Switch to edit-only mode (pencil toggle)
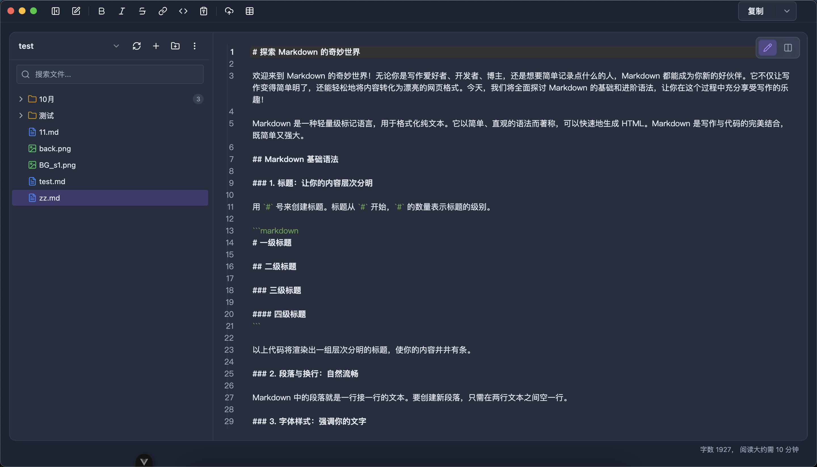The height and width of the screenshot is (467, 817). pyautogui.click(x=767, y=48)
